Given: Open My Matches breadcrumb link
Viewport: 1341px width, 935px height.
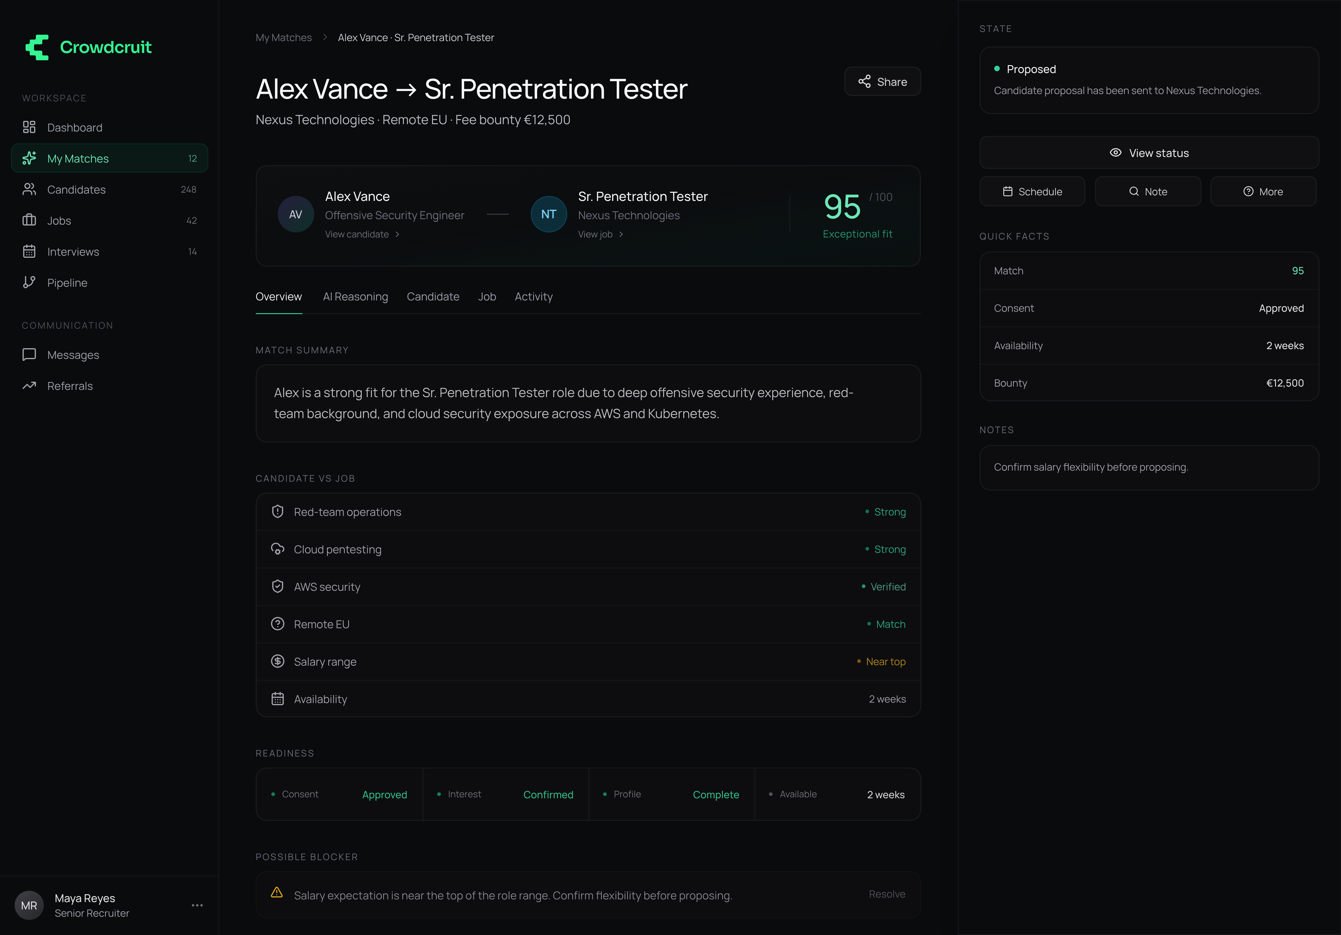Looking at the screenshot, I should click(284, 37).
